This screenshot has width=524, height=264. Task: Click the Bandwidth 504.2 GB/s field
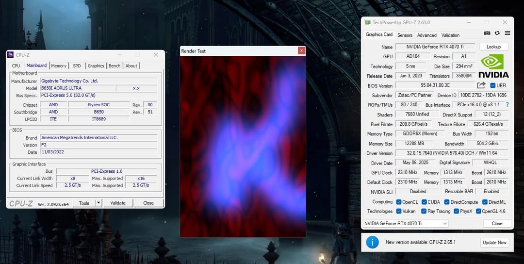tap(488, 143)
